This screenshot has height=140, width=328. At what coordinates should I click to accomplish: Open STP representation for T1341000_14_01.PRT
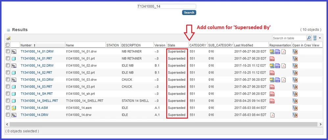click(272, 59)
